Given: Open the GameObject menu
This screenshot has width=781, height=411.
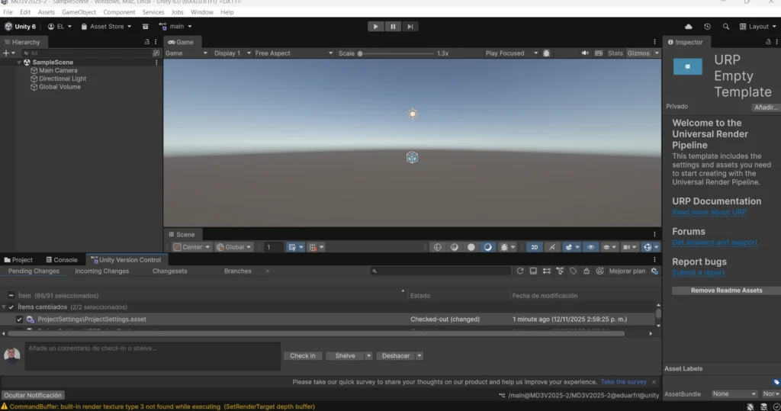Looking at the screenshot, I should click(x=79, y=12).
